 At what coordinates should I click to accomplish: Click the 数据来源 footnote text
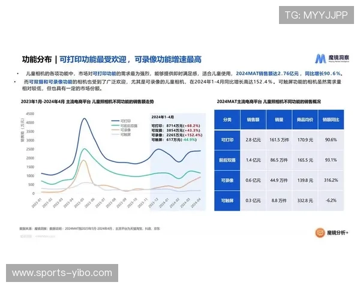click(90, 229)
